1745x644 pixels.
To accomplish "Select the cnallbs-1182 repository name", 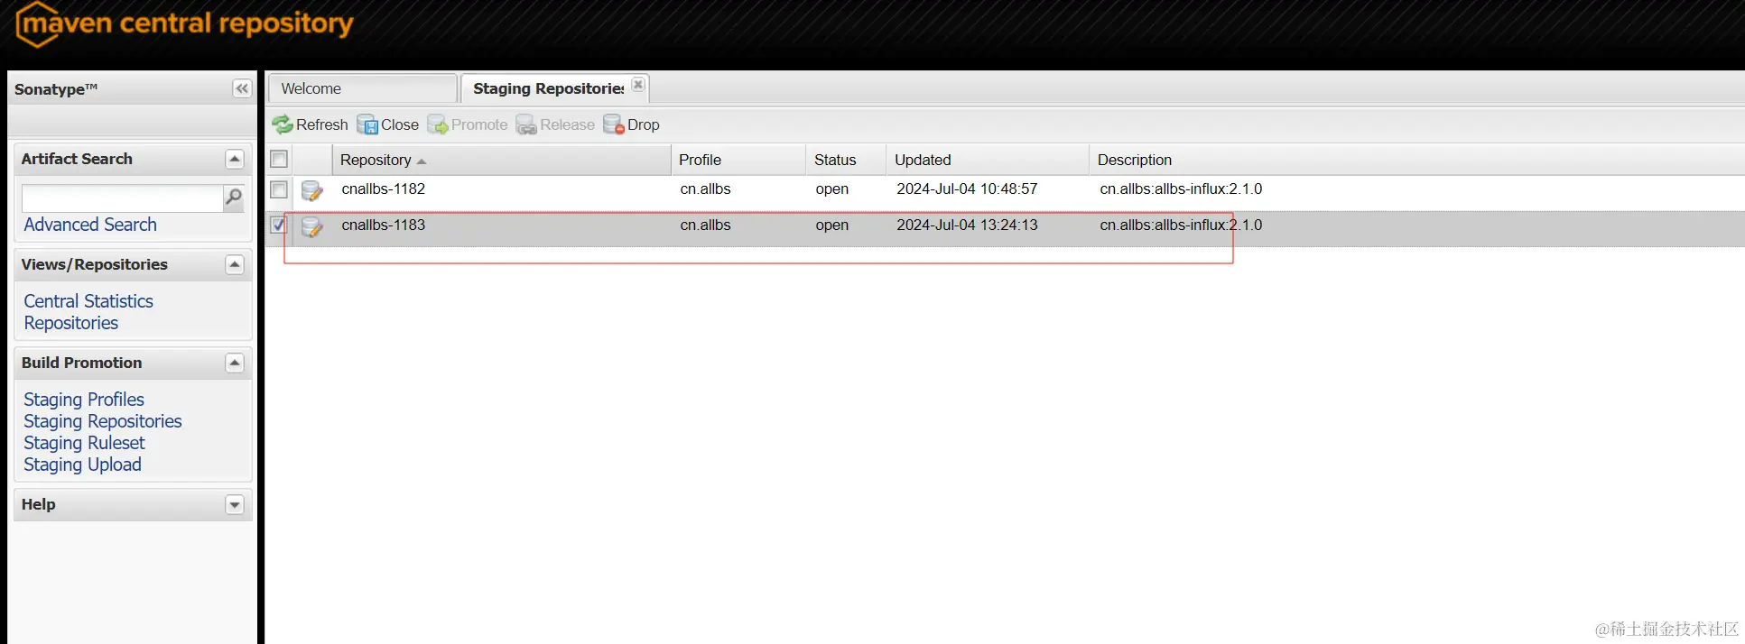I will coord(383,189).
